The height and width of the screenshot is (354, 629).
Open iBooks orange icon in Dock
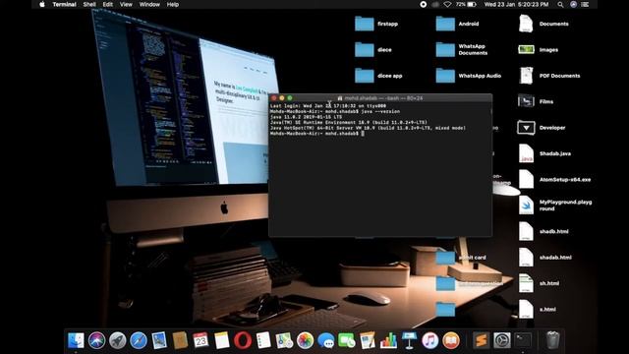coord(451,340)
